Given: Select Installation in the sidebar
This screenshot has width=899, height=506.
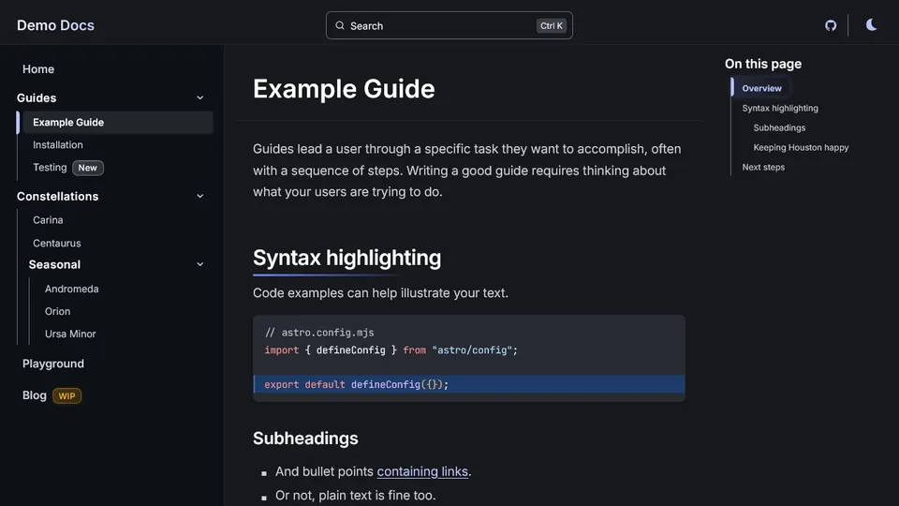Looking at the screenshot, I should coord(58,145).
